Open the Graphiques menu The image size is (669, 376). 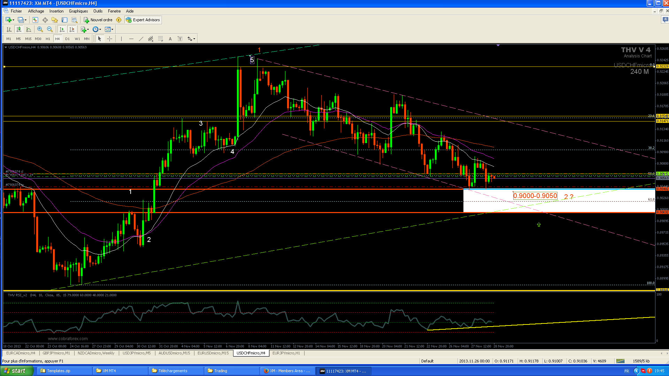click(78, 11)
